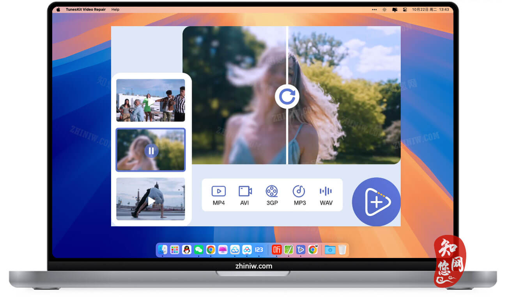This screenshot has width=506, height=304.
Task: Click the MP4 format icon
Action: point(219,191)
